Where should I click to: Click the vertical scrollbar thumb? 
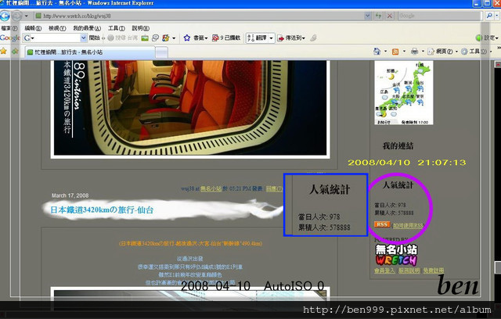(x=498, y=267)
